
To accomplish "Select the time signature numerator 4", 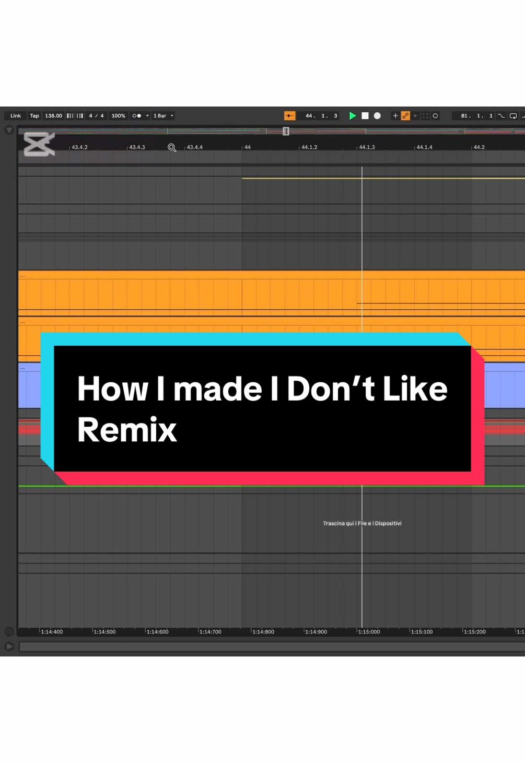I will click(90, 116).
